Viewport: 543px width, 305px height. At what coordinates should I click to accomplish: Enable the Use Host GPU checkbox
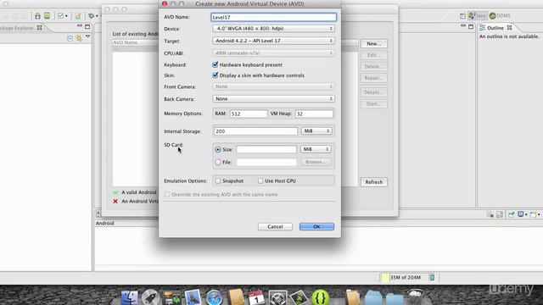coord(260,180)
